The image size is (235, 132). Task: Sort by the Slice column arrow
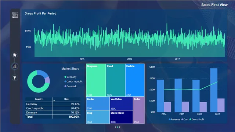point(54,101)
